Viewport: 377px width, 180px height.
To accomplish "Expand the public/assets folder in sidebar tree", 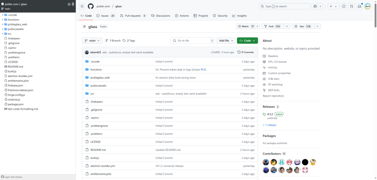I will pyautogui.click(x=3, y=29).
